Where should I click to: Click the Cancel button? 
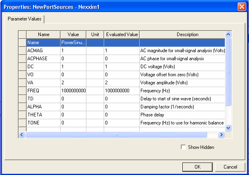click(x=230, y=167)
